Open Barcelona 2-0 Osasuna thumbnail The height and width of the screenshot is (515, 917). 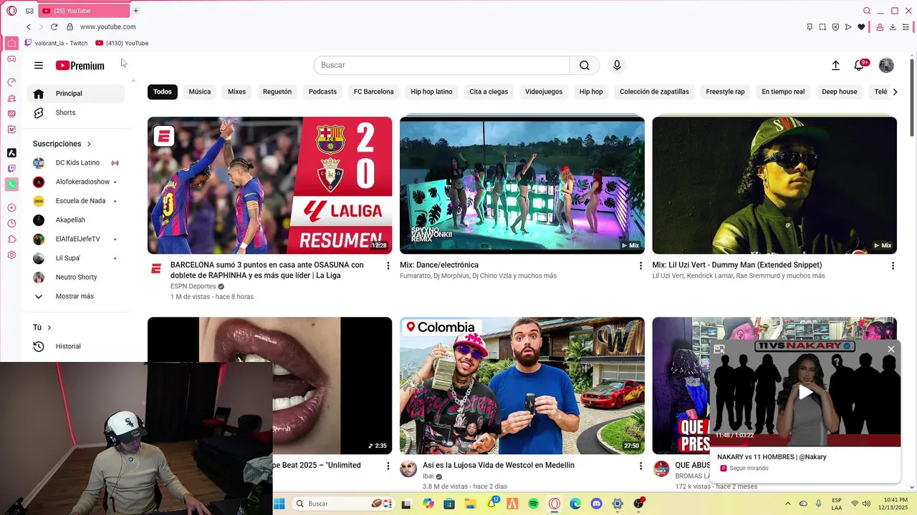pos(270,185)
